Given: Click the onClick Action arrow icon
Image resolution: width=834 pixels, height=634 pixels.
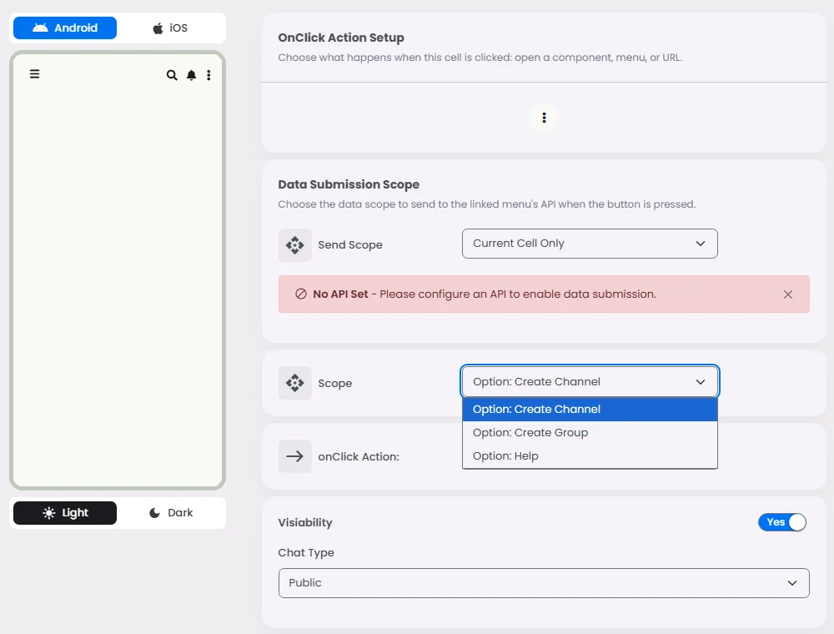Looking at the screenshot, I should pyautogui.click(x=294, y=456).
